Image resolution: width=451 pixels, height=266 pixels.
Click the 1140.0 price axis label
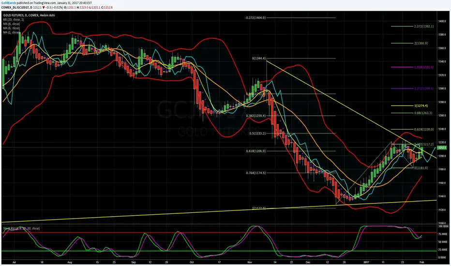pyautogui.click(x=442, y=196)
